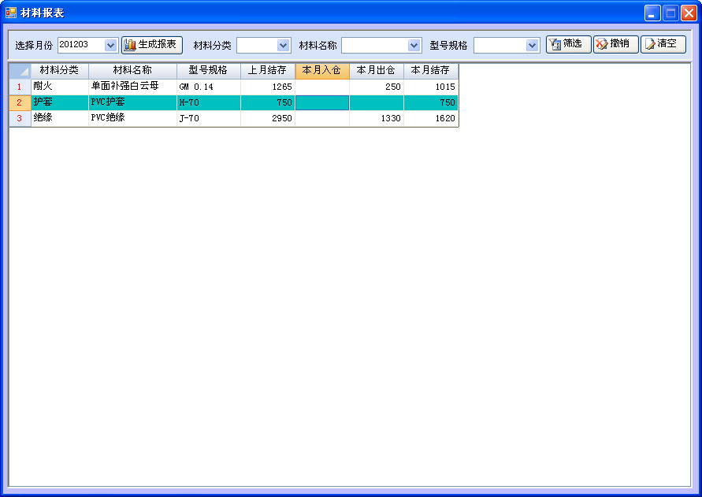Screen dimensions: 702x497
Task: Expand the 型号规格 specification dropdown
Action: [532, 46]
